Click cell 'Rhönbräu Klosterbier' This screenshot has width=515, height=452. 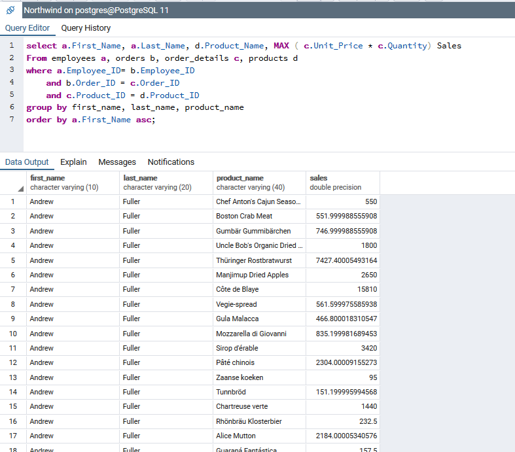coord(260,421)
